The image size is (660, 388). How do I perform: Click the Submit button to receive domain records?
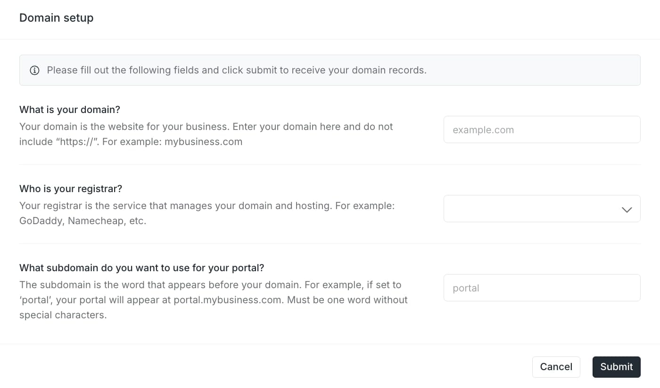616,367
